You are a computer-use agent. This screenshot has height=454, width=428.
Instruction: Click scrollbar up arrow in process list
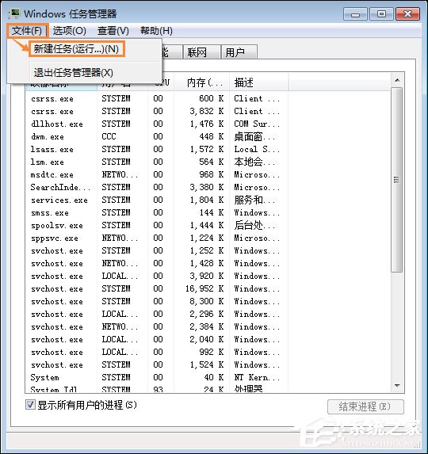(397, 80)
